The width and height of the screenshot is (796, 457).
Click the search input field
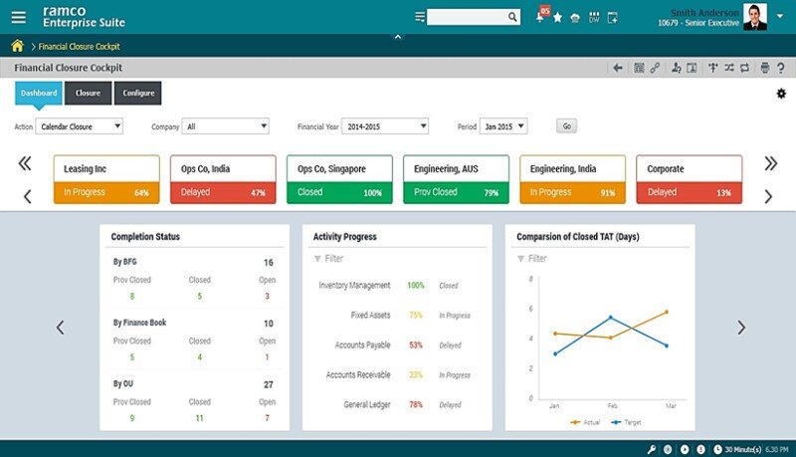point(467,17)
